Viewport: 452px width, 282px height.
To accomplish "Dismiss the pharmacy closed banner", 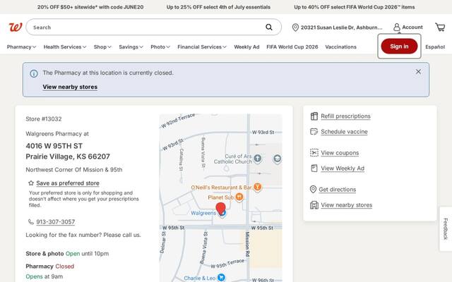I will [418, 72].
